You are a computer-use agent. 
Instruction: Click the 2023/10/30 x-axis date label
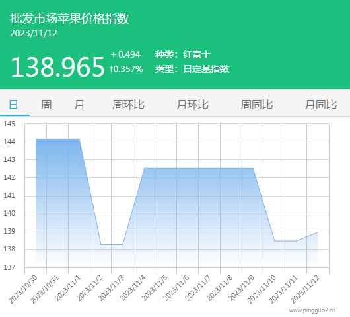[x=22, y=289]
